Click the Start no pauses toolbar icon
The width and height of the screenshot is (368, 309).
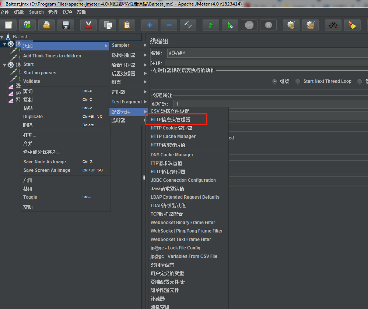pyautogui.click(x=230, y=25)
